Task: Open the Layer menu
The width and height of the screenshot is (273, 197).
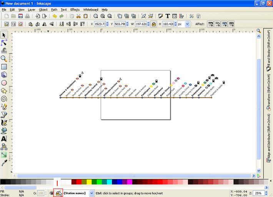Action: pyautogui.click(x=32, y=10)
